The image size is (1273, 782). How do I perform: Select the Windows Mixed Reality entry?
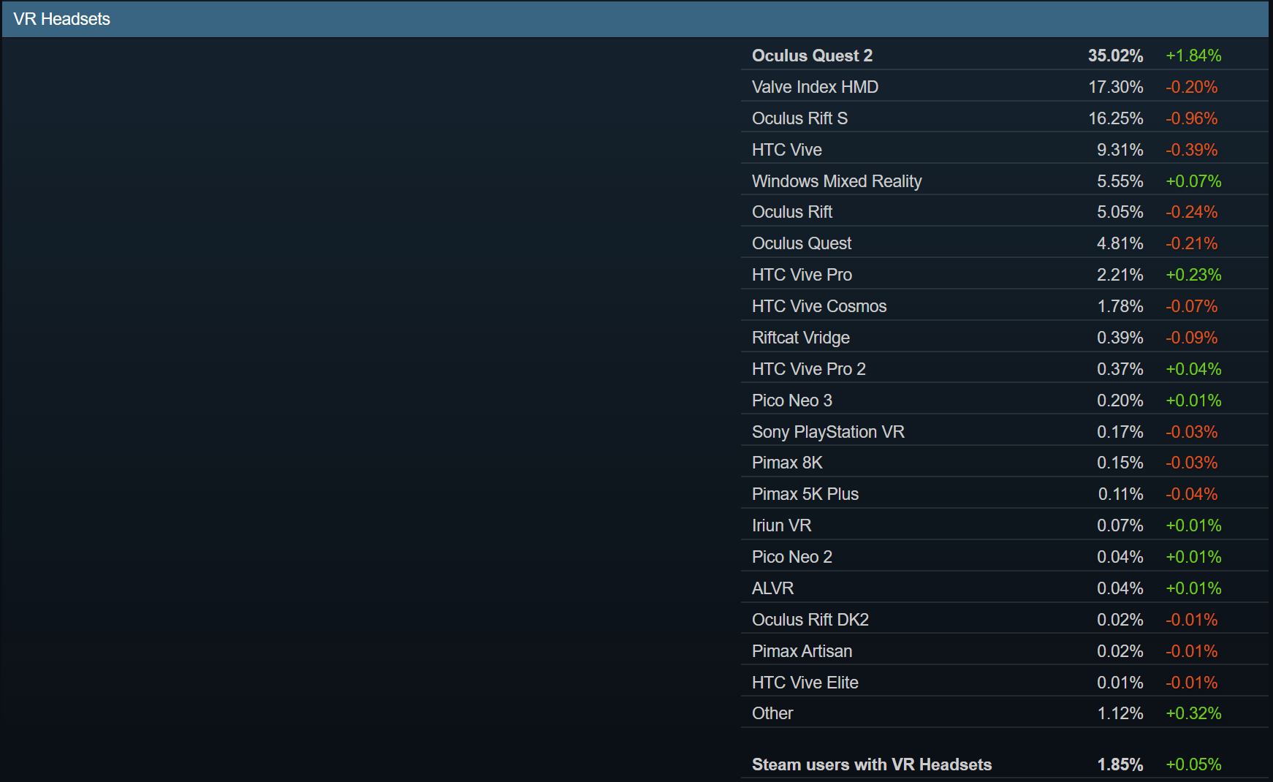point(837,181)
